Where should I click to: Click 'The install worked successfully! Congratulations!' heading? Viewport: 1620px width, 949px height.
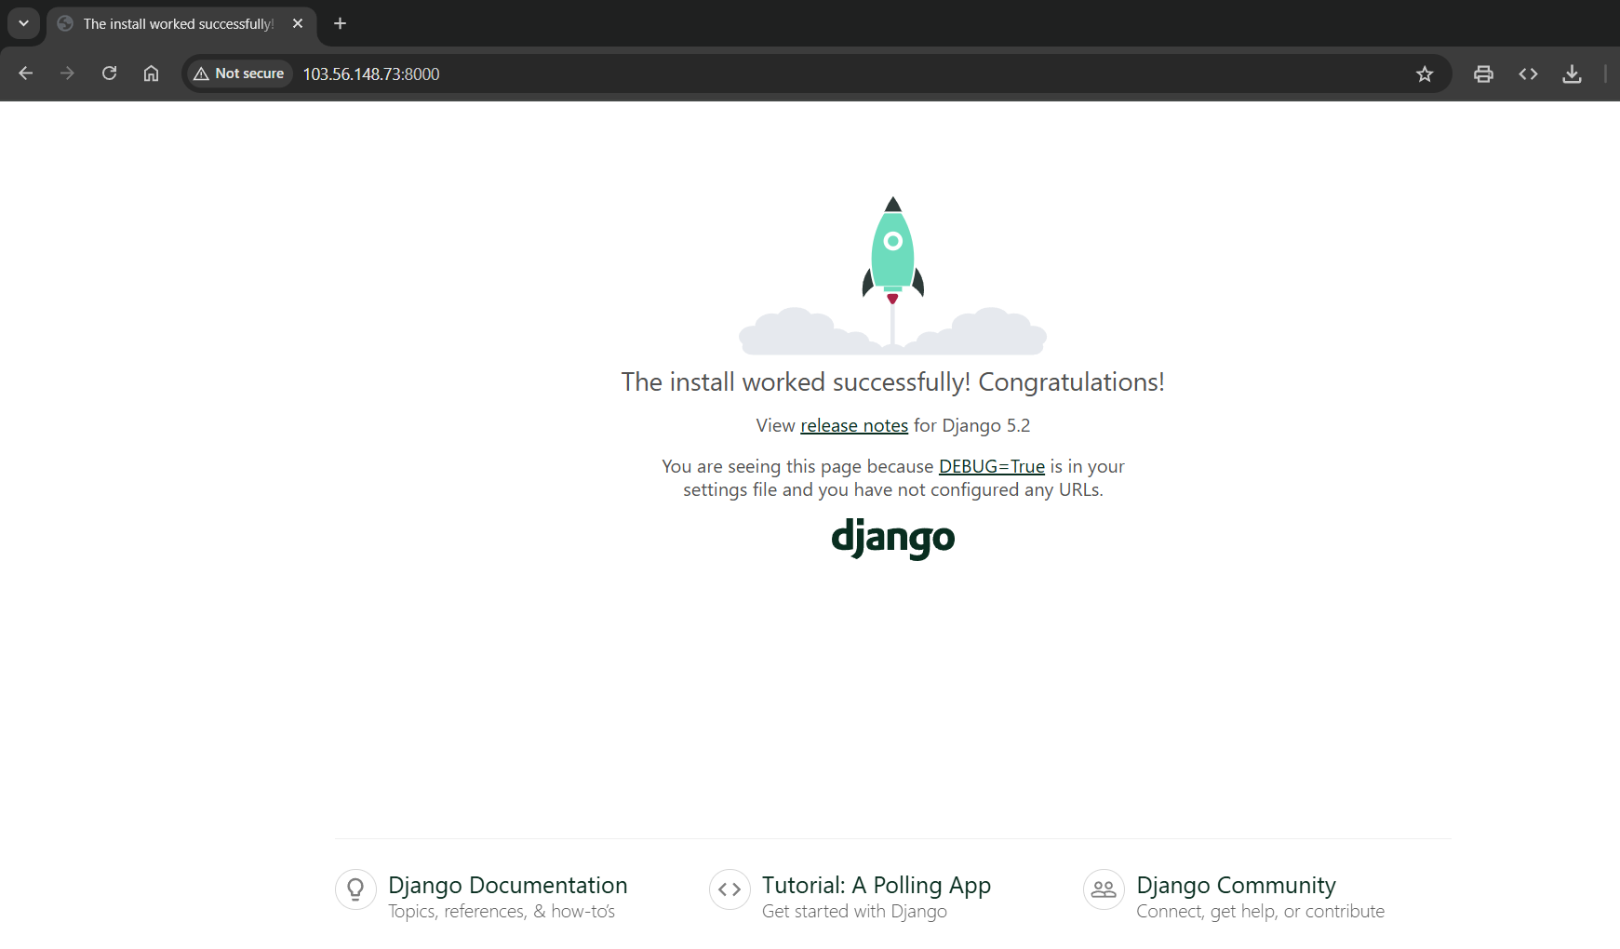893,382
